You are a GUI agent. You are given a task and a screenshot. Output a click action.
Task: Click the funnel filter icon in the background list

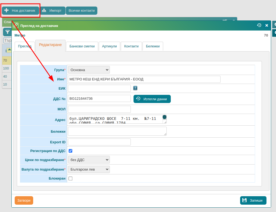[7, 32]
